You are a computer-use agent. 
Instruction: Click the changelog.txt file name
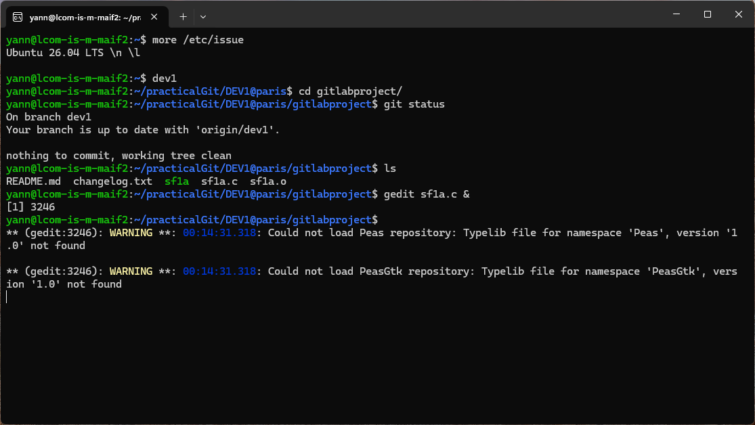[x=112, y=181]
